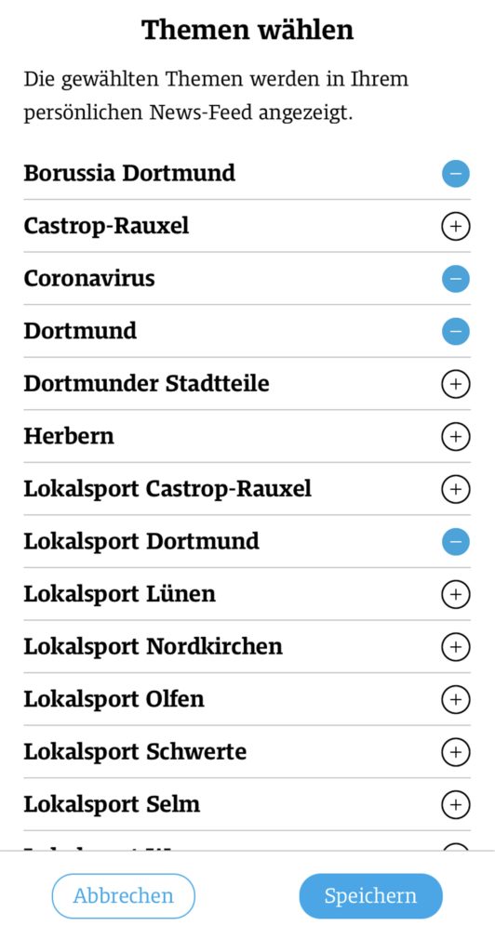Add Lokalsport Lünen plus icon
This screenshot has height=952, width=495.
pos(456,594)
